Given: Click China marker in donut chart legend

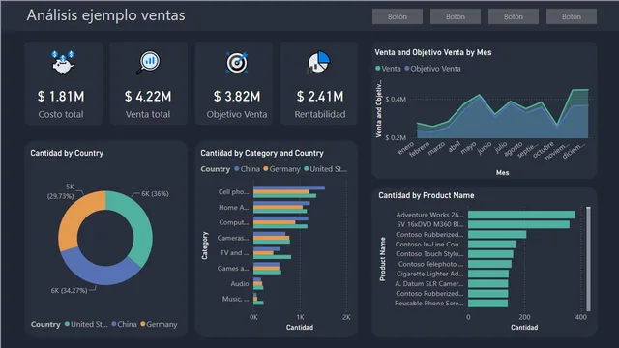Looking at the screenshot, I should (x=114, y=324).
